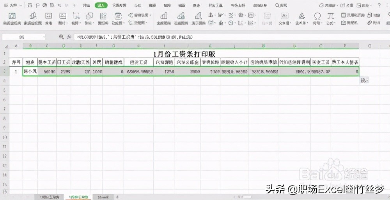Add a new sheet with plus button
390x200 pixels.
click(x=117, y=197)
